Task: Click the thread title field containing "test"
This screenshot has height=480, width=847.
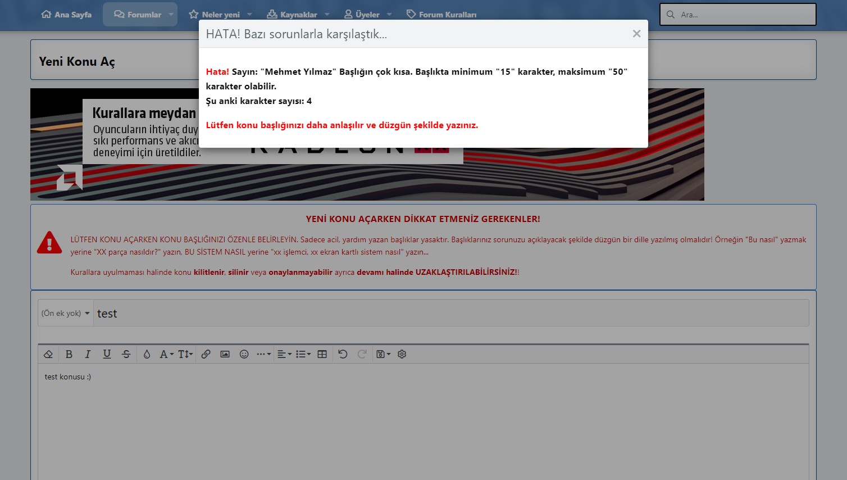Action: (451, 313)
